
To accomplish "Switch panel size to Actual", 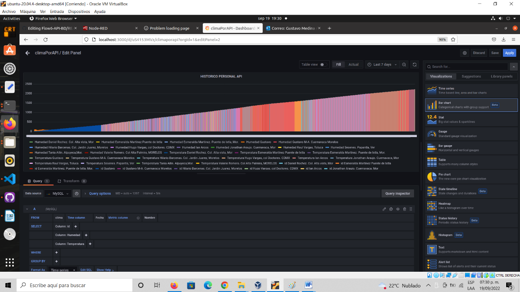I will coord(353,64).
